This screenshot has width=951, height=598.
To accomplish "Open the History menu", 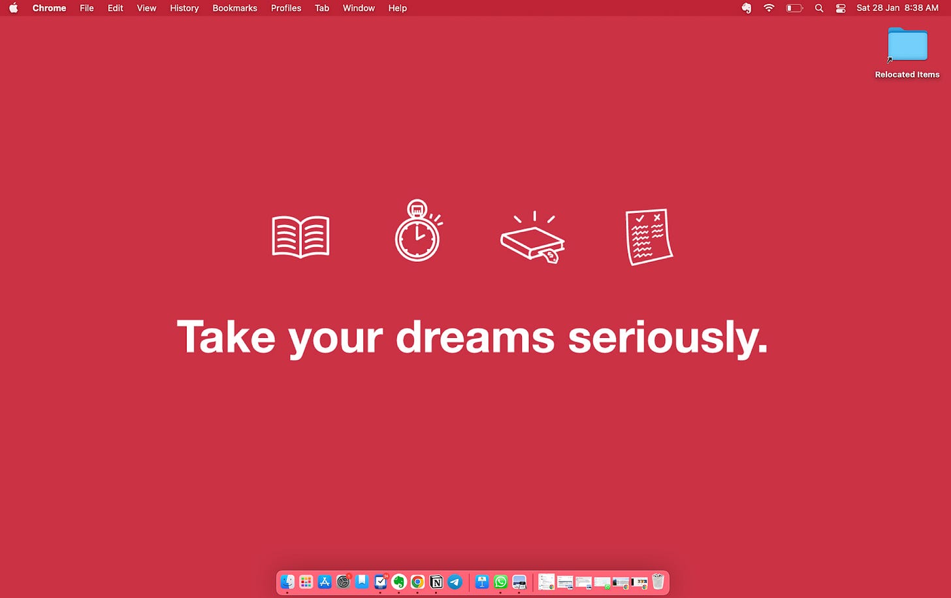I will click(184, 8).
